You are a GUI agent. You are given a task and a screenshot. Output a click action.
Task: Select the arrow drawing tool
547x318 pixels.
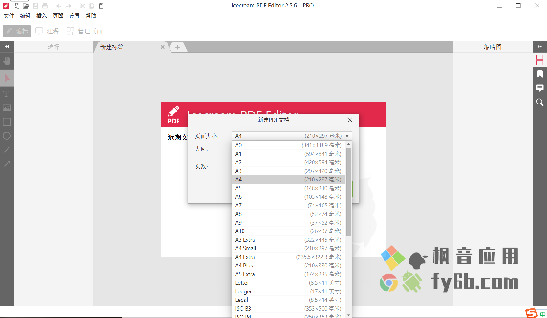point(7,163)
